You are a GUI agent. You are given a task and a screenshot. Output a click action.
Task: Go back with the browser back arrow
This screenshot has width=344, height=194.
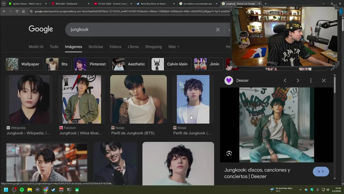4,11
